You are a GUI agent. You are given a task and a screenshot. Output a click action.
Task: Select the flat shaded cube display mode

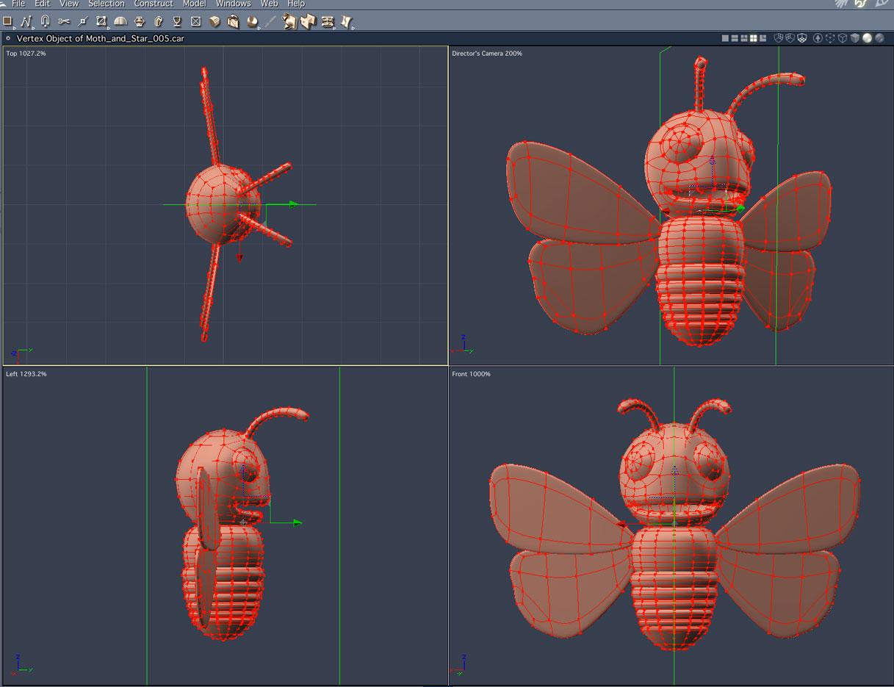[855, 38]
